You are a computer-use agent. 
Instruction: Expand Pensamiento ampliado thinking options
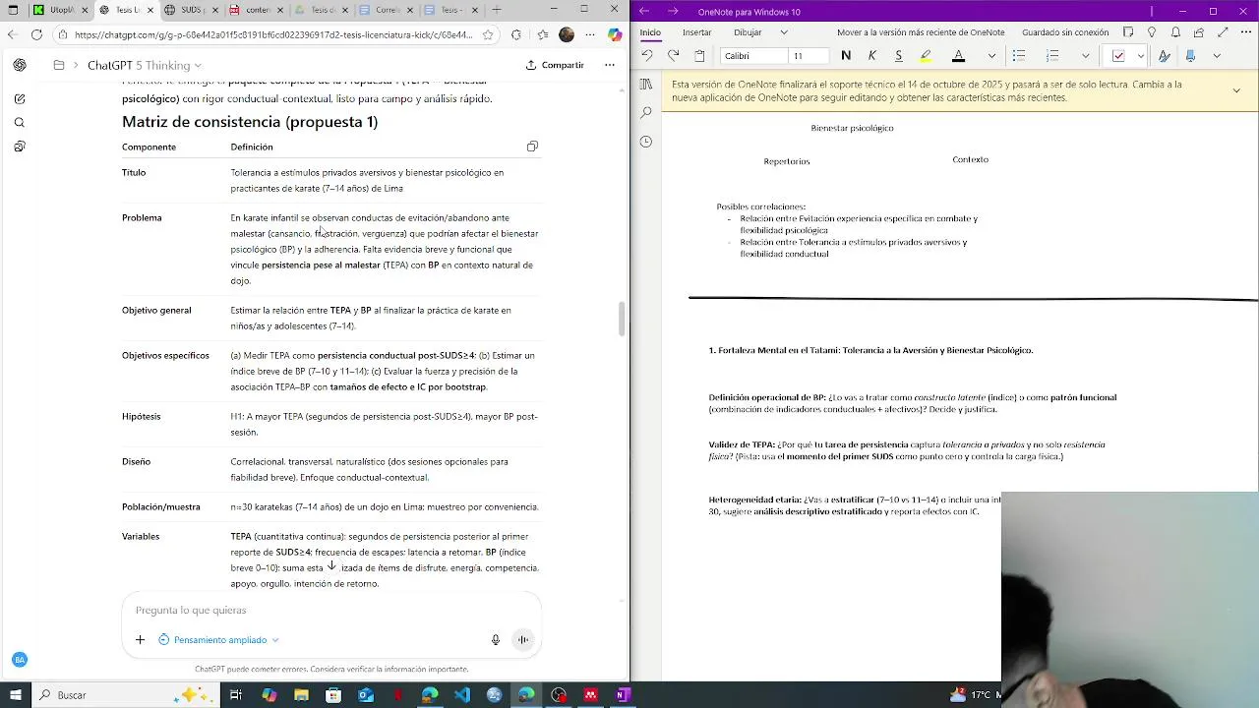click(218, 640)
